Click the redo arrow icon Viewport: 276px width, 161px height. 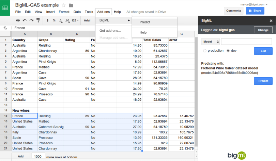pos(31,20)
